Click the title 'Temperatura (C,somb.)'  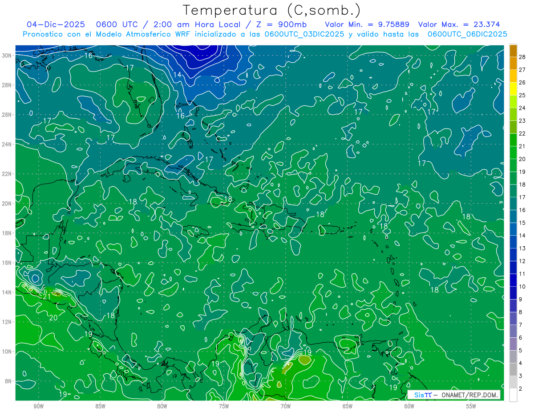(272, 10)
